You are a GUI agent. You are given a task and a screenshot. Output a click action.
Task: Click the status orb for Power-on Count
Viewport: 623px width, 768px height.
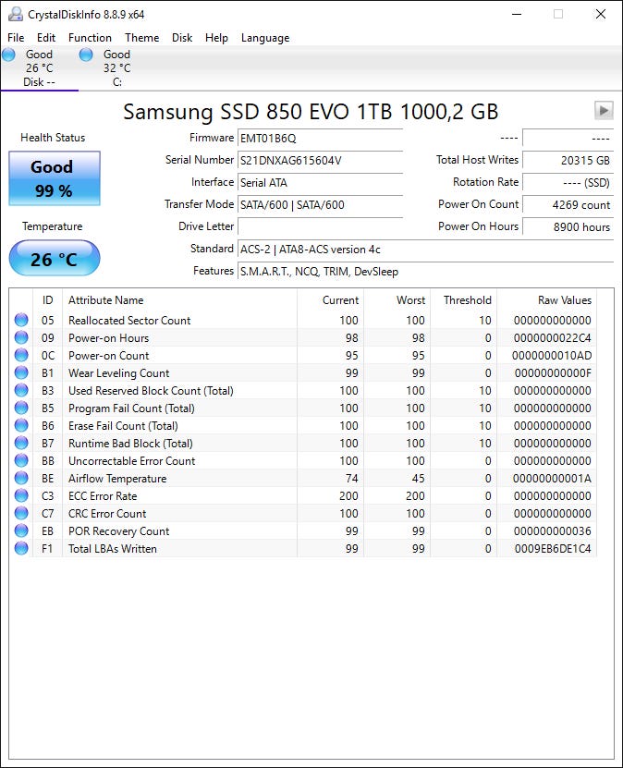[x=21, y=355]
